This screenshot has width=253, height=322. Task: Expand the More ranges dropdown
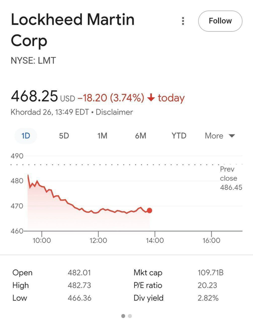pos(219,136)
